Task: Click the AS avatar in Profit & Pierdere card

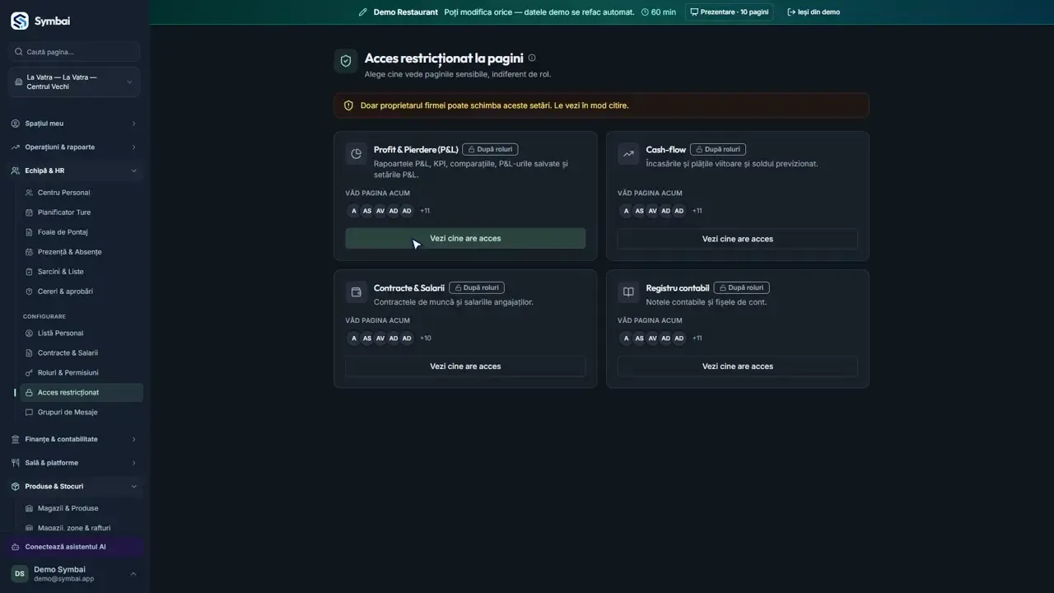Action: (367, 211)
